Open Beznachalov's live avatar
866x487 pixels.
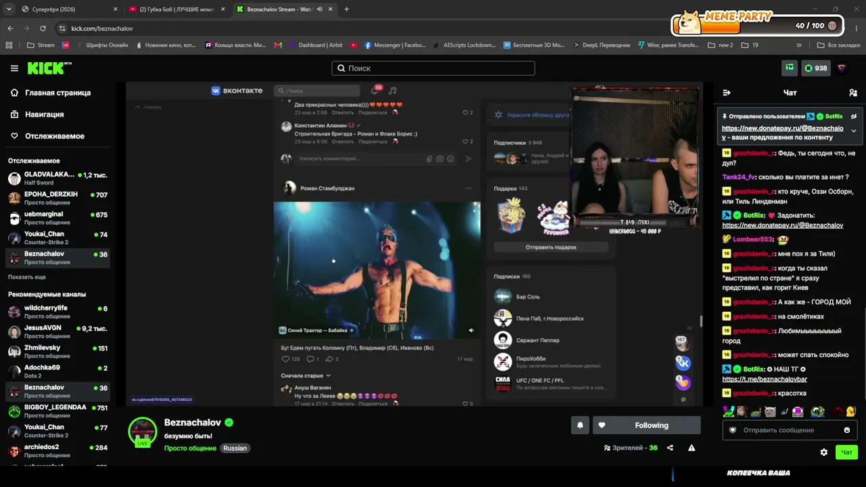click(x=142, y=432)
